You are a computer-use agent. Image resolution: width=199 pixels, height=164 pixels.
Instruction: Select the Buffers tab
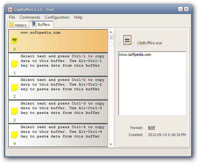[42, 25]
